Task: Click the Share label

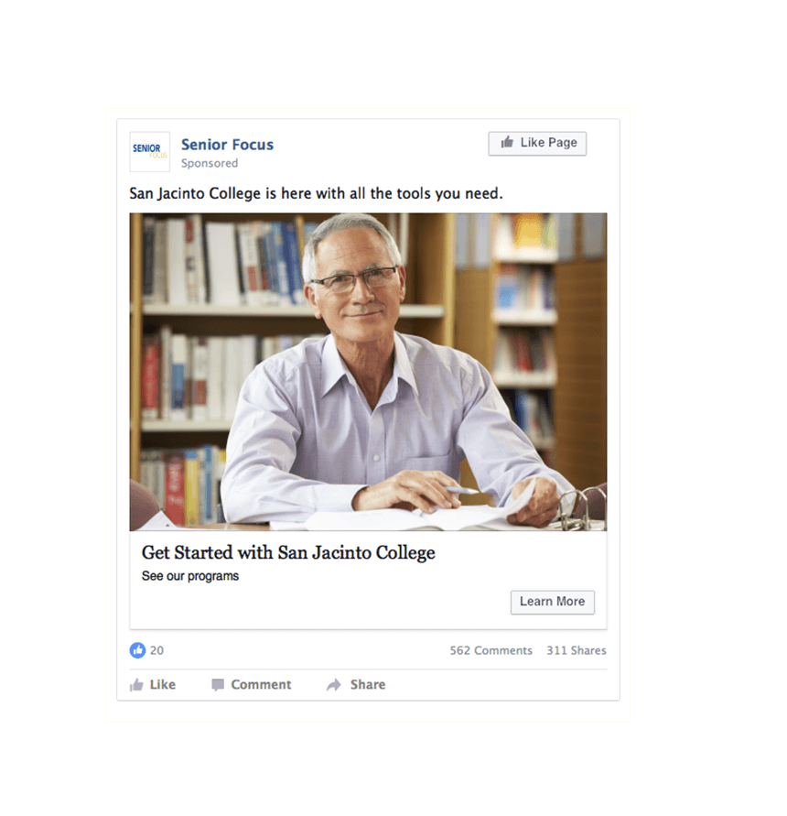Action: (368, 685)
